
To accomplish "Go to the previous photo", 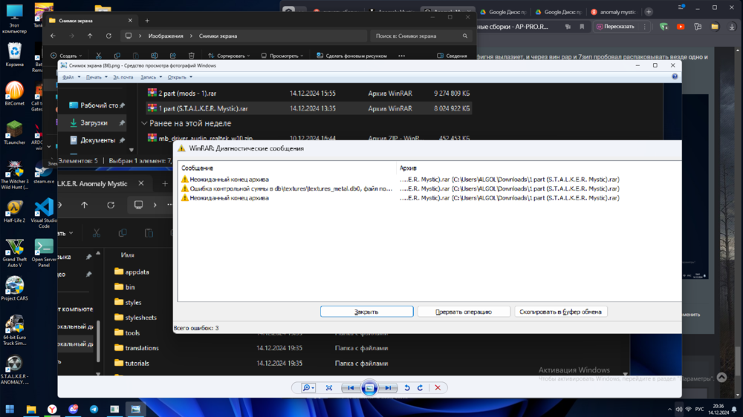I will tap(350, 388).
